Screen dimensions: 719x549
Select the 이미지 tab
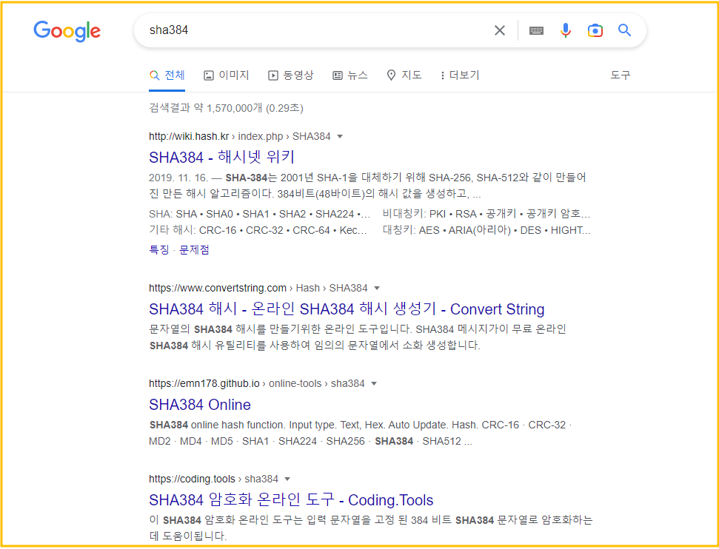226,75
